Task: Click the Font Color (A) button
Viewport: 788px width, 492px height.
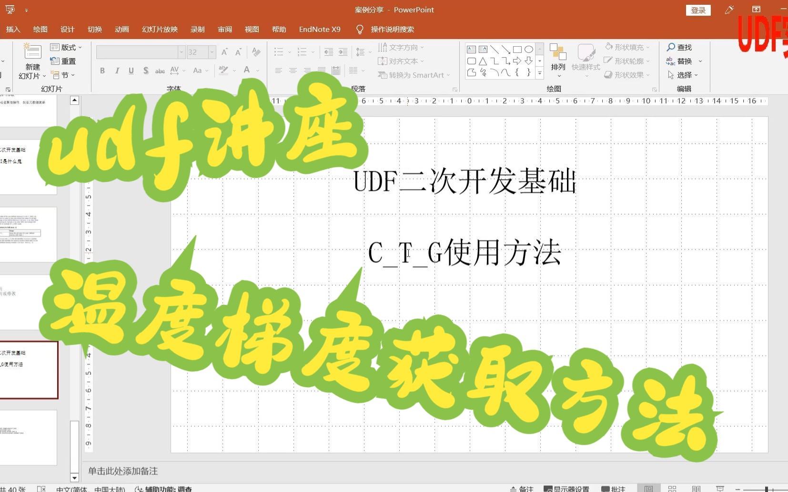Action: tap(247, 70)
